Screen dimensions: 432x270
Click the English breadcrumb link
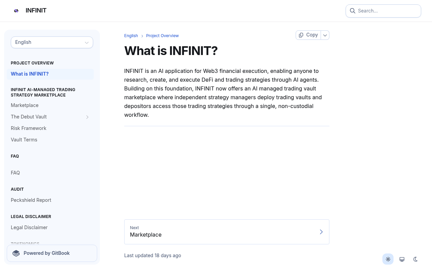(x=131, y=36)
